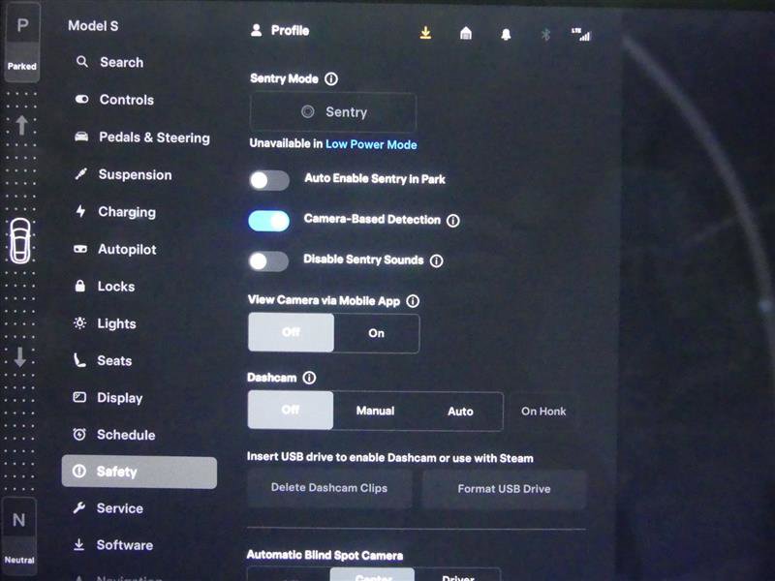The width and height of the screenshot is (775, 581).
Task: Click the Seats icon in the sidebar
Action: click(79, 360)
